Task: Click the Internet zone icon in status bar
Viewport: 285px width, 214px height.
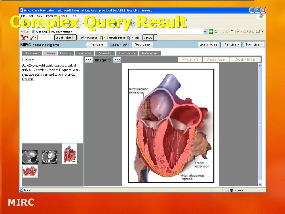Action: (232, 190)
